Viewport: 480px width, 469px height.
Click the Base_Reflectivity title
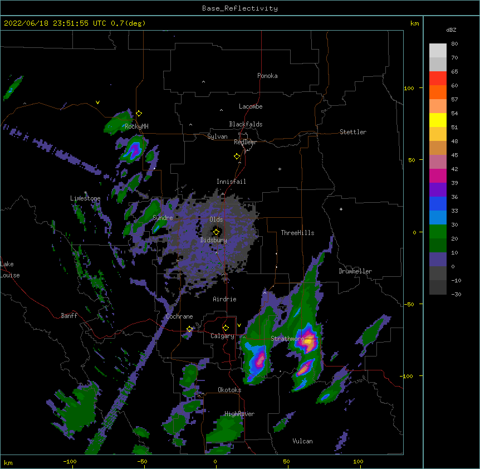pos(240,8)
